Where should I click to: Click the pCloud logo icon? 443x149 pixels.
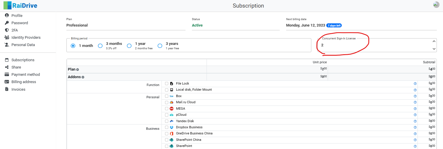tap(171, 115)
